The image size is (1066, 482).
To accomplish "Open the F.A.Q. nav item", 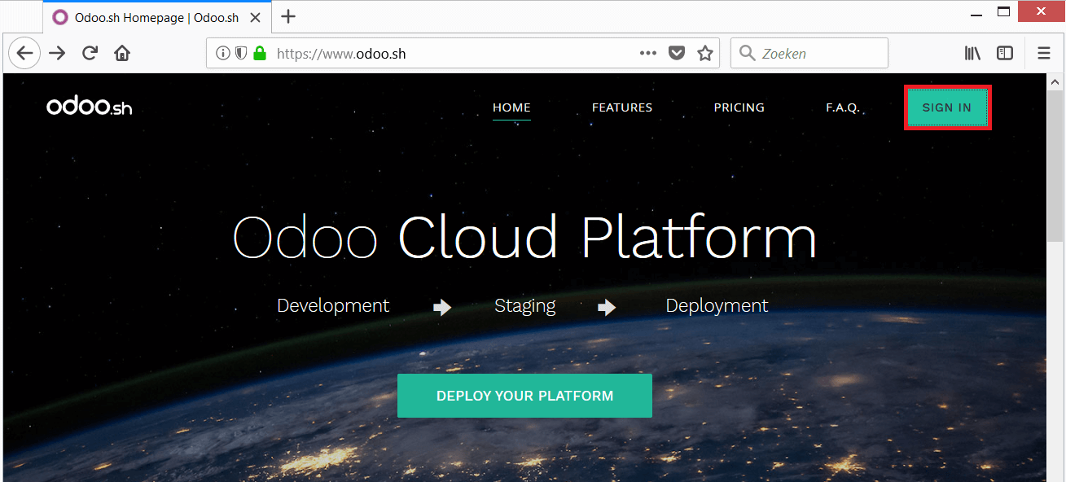I will point(843,107).
